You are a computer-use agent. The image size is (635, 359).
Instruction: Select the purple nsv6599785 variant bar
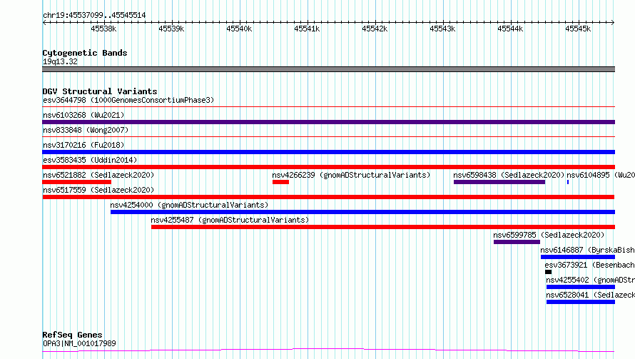coord(517,242)
